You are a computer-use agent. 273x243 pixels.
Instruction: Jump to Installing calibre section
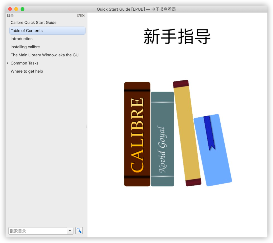point(25,47)
